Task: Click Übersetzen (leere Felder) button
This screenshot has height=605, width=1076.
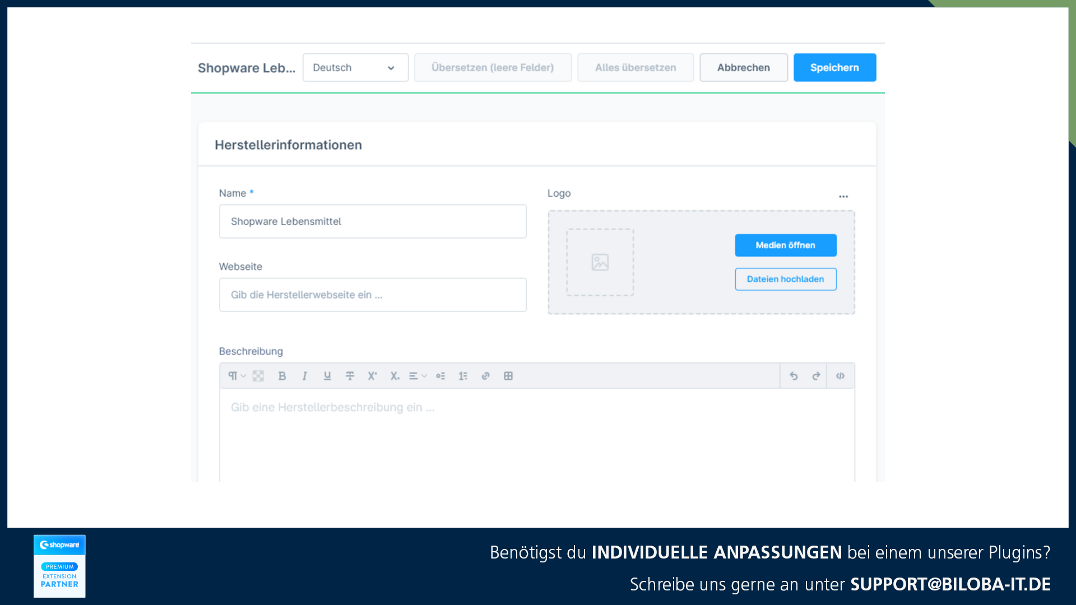Action: point(493,68)
